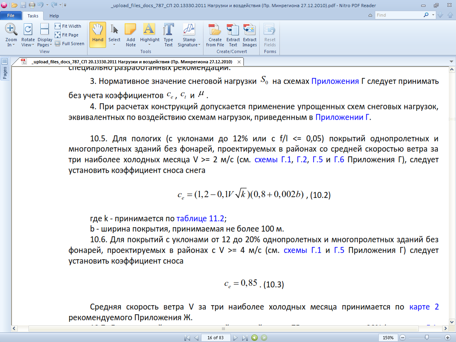Viewport: 456px width, 342px height.
Task: Go to the previous page
Action: 196,338
